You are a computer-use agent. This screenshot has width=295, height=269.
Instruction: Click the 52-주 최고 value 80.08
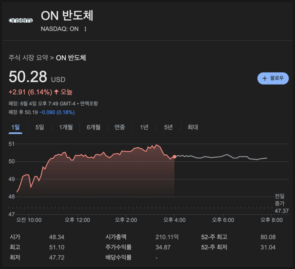[x=268, y=237]
